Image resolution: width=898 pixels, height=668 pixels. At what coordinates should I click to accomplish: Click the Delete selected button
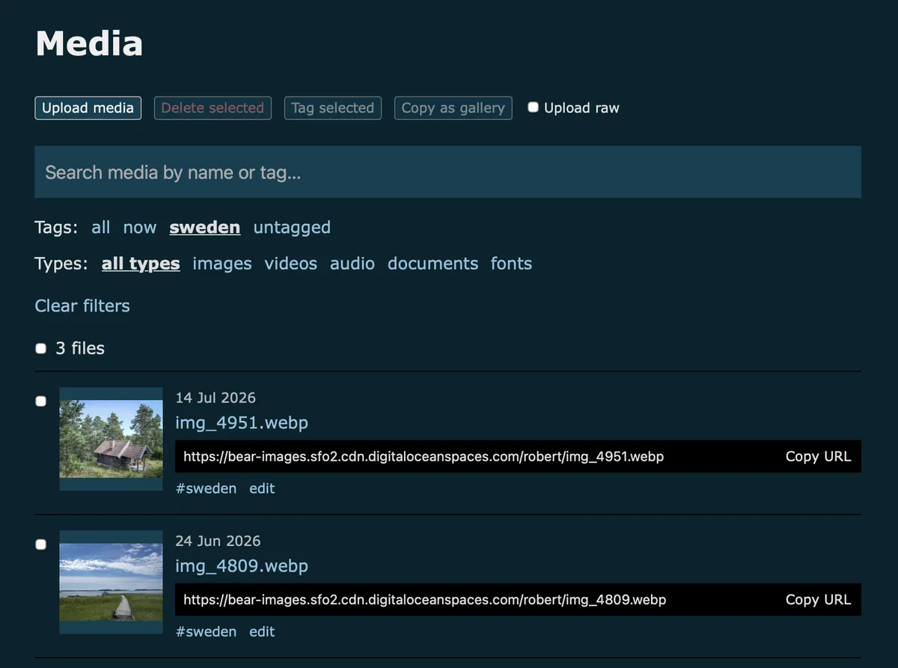tap(213, 108)
